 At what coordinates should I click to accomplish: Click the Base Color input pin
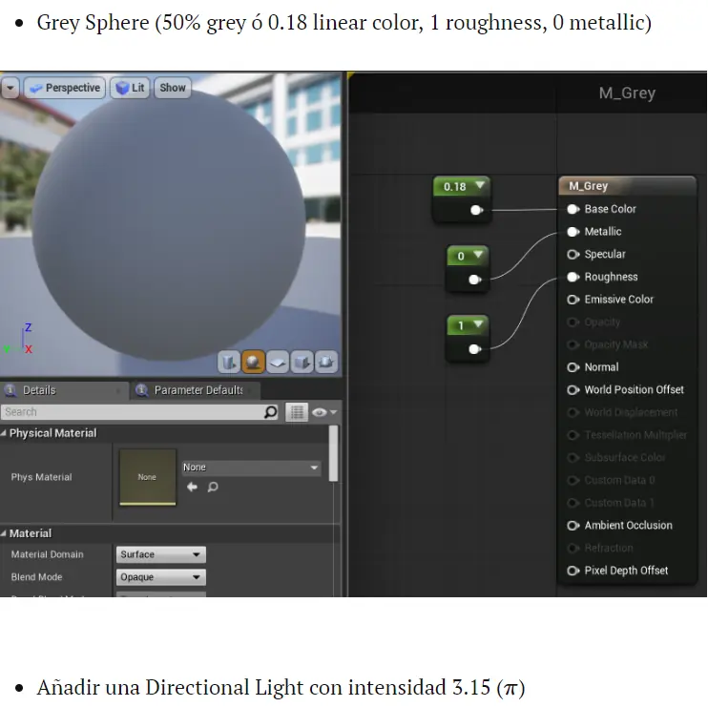pos(573,209)
